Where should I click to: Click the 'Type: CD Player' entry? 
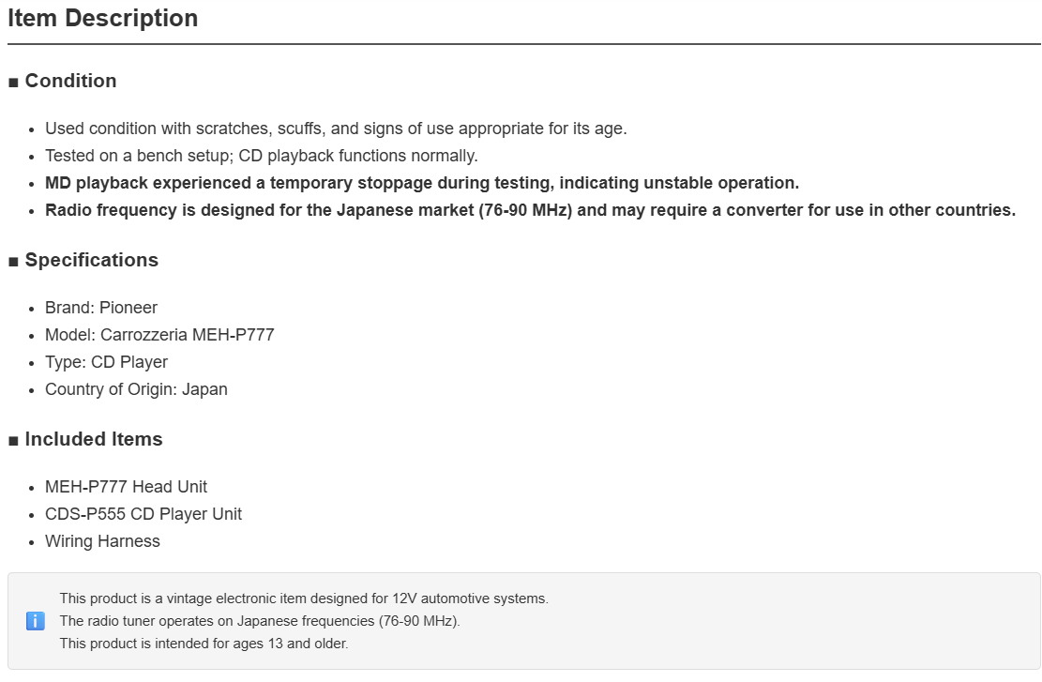click(x=106, y=362)
